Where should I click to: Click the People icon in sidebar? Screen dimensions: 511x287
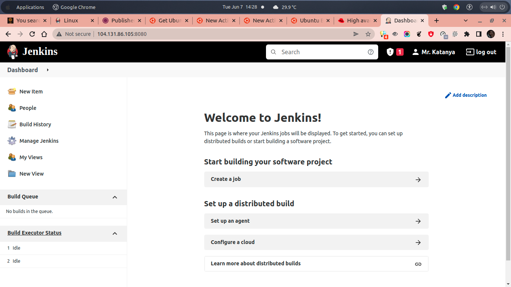[12, 108]
